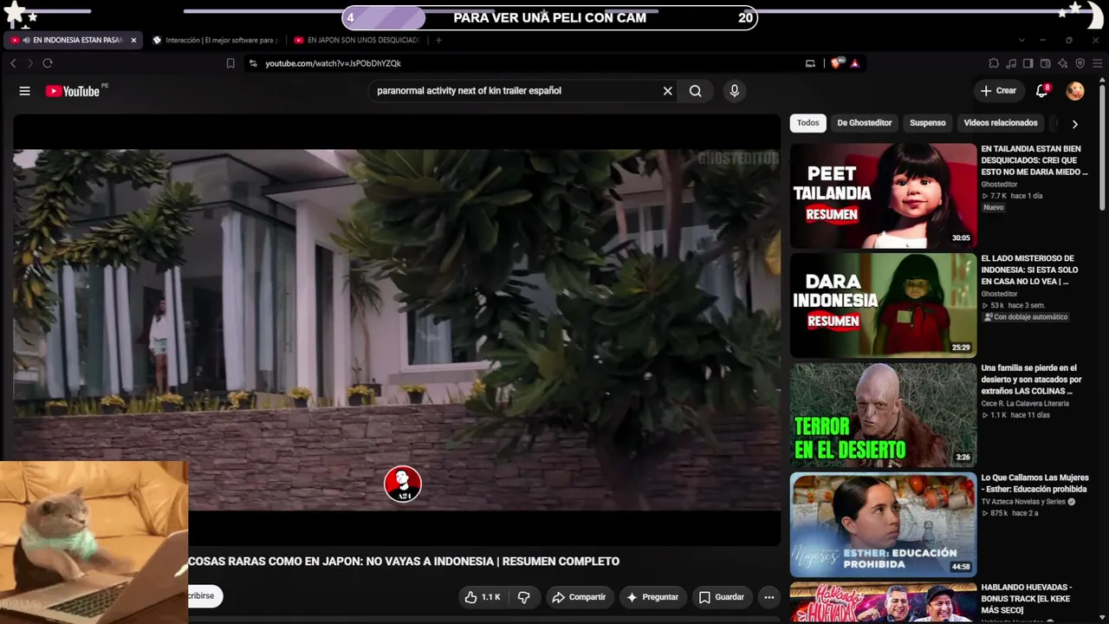Image resolution: width=1109 pixels, height=624 pixels.
Task: Open the EL LADO MISTERIOSO DE INDONESIA title
Action: click(1030, 270)
